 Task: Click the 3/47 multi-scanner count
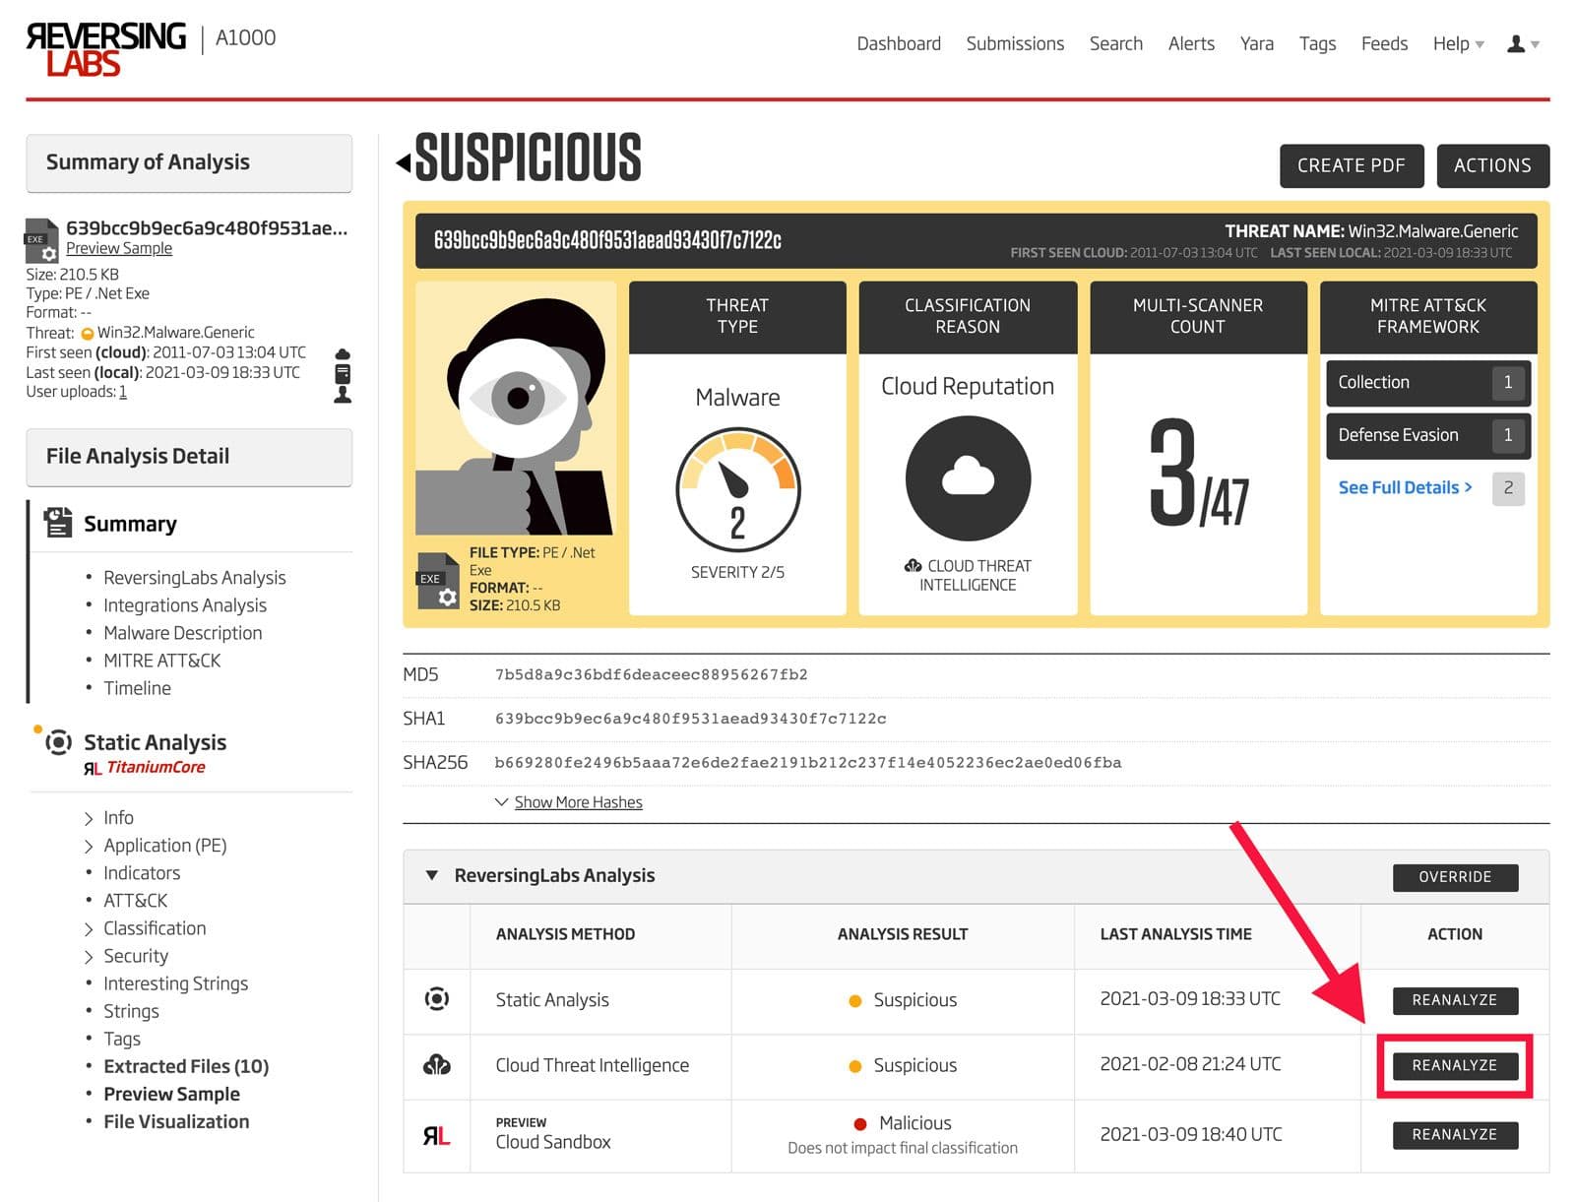[x=1199, y=474]
